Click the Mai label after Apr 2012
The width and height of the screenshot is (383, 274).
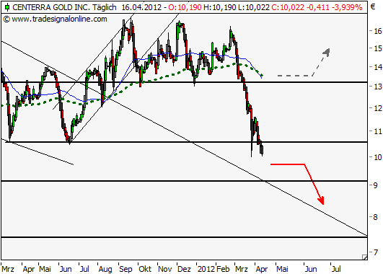[282, 269]
